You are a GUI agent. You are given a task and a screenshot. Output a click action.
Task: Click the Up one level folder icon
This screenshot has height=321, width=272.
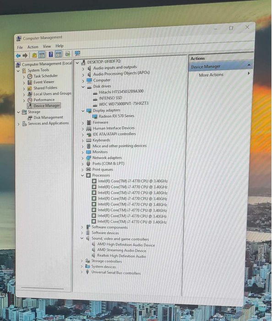click(x=34, y=55)
